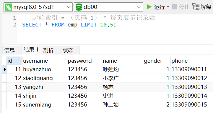This screenshot has width=213, height=113.
Task: Select the name cell 杨志
Action: [x=123, y=87]
